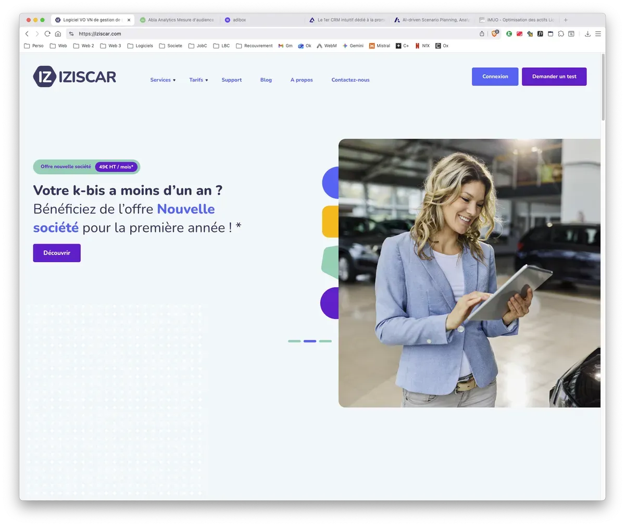625x526 pixels.
Task: Expand the Services dropdown menu
Action: point(163,80)
